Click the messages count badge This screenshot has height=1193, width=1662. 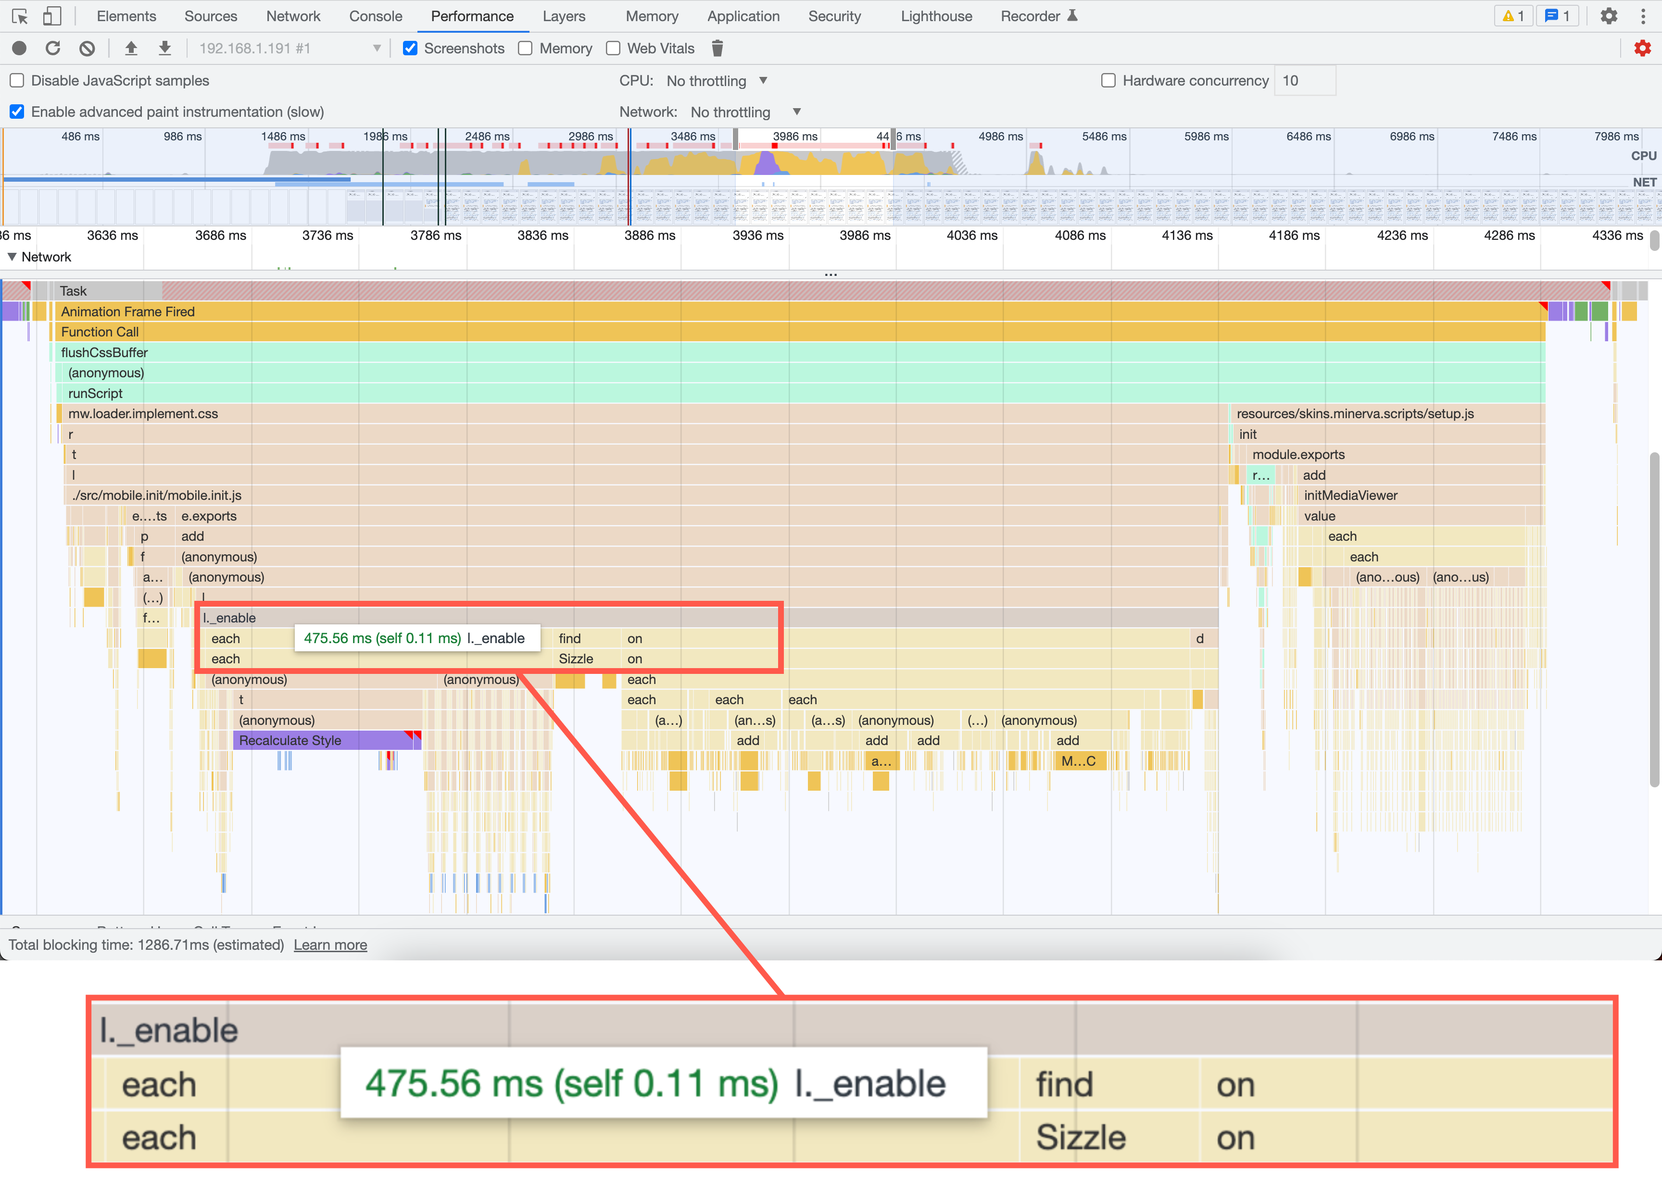tap(1557, 16)
